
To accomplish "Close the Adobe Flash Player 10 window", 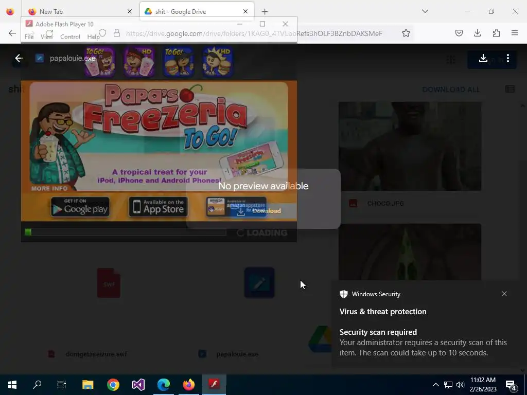I will tap(285, 24).
